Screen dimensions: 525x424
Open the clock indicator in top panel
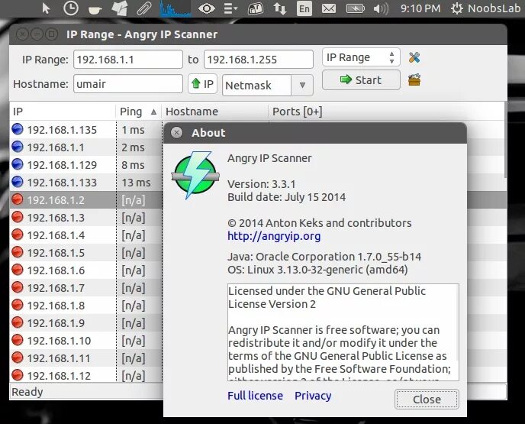click(71, 8)
